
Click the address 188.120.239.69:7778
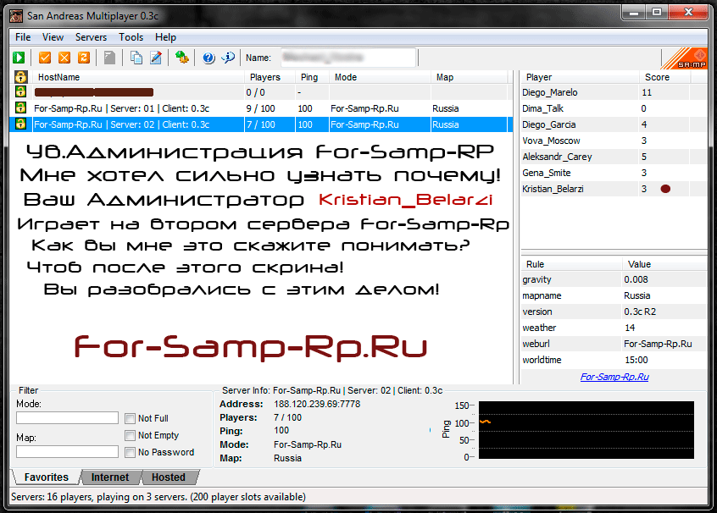point(317,404)
